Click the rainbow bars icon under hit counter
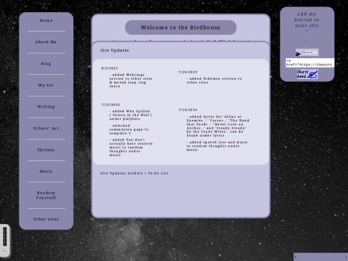The width and height of the screenshot is (348, 261). [x=5, y=251]
